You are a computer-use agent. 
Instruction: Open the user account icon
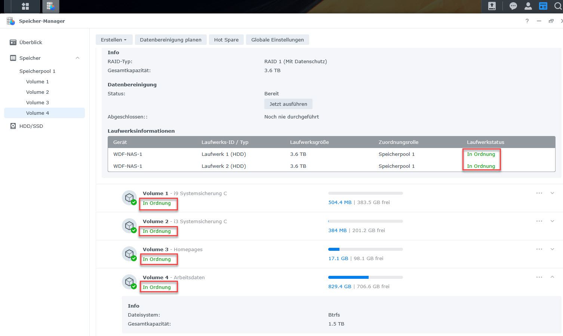(528, 6)
